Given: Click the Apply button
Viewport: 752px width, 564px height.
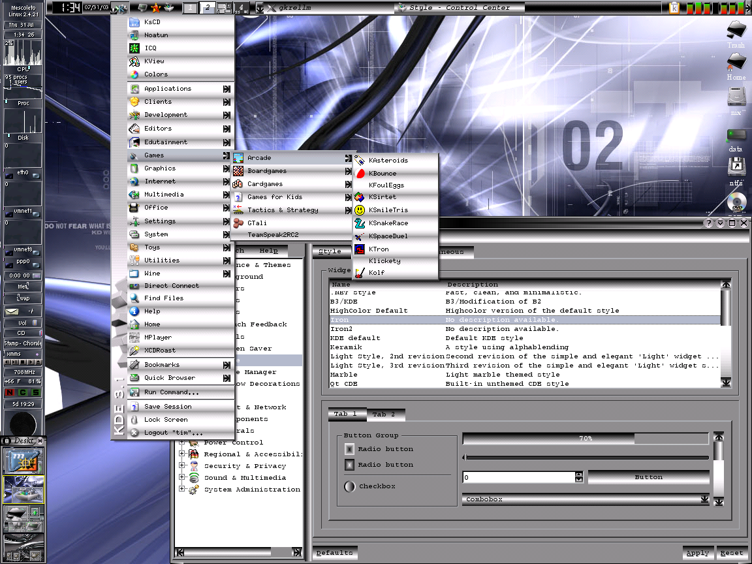Looking at the screenshot, I should (698, 553).
